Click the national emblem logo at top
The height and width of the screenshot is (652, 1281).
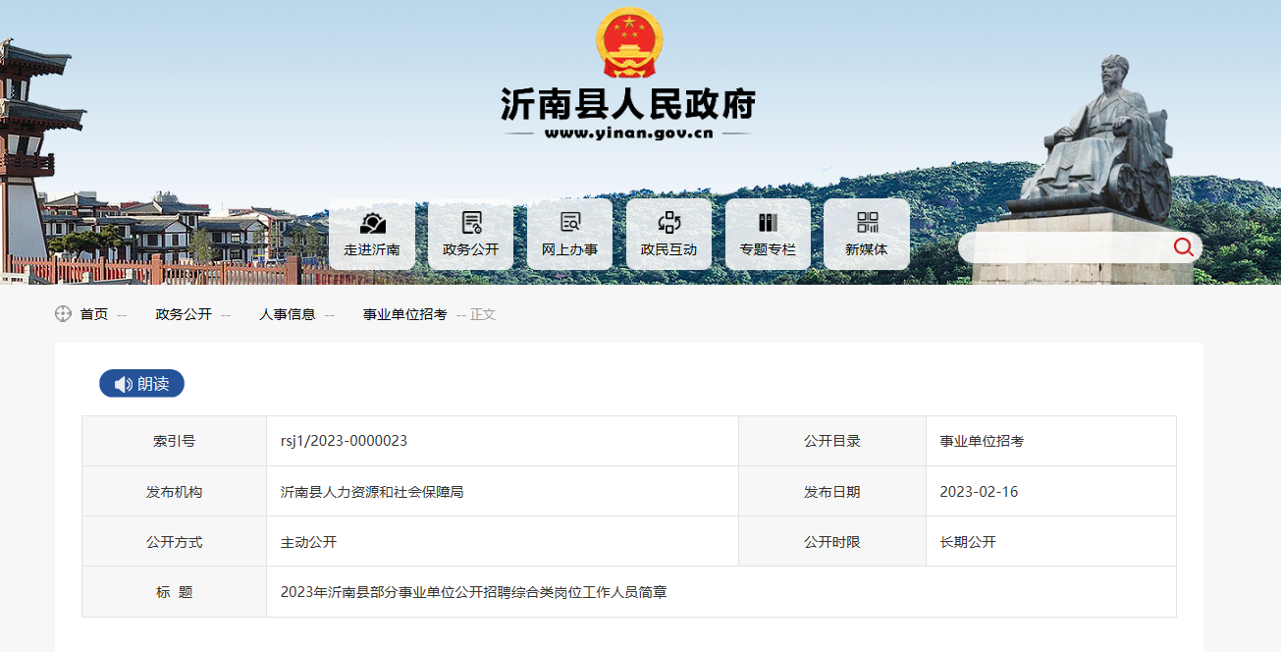[x=629, y=43]
